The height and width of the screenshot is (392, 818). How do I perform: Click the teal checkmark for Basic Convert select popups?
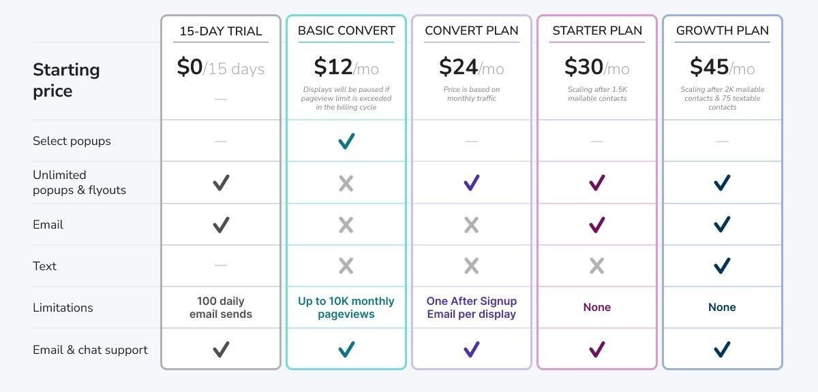pos(346,141)
